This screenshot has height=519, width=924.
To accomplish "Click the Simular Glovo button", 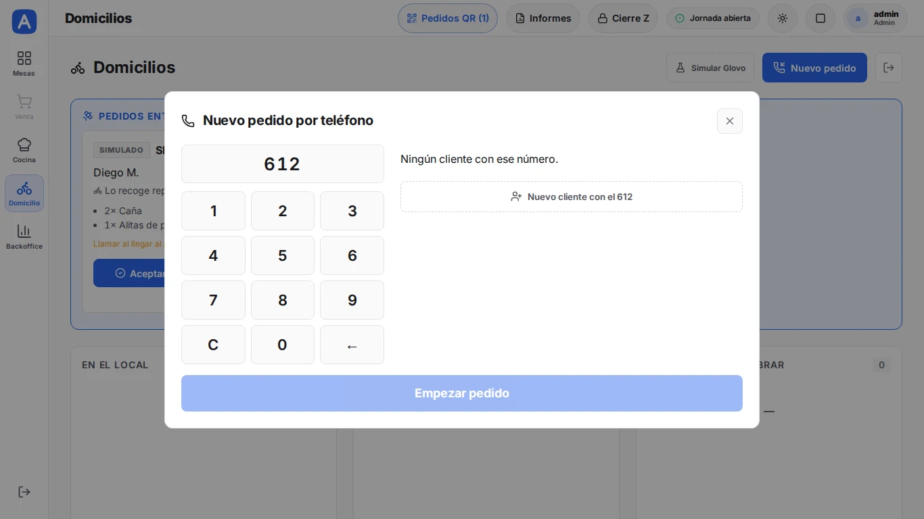I will tap(710, 68).
